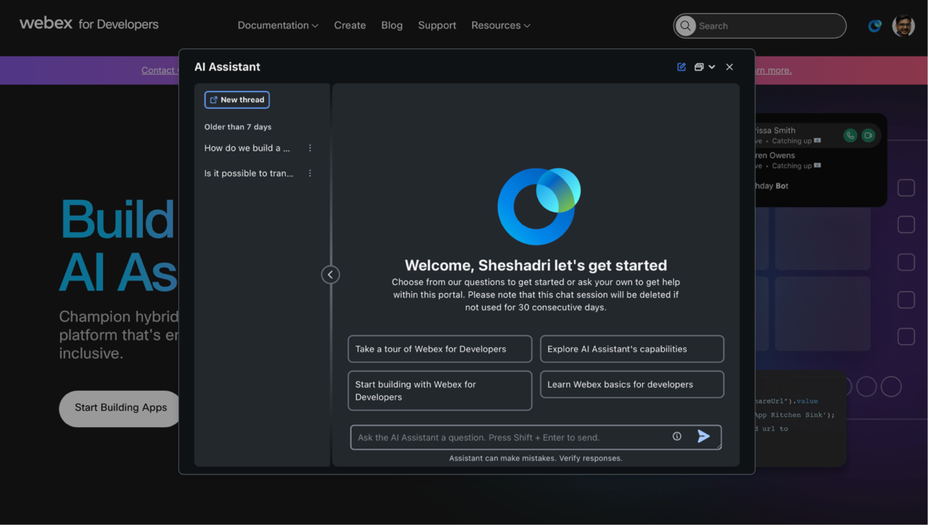
Task: Open AI Assistant icon in top navigation
Action: [875, 26]
